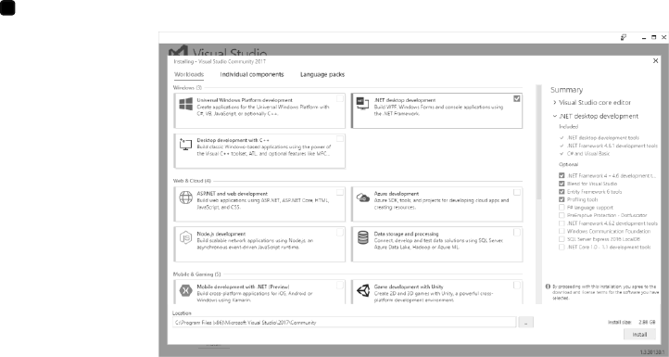Enable Windows Communication Foundation option
This screenshot has height=357, width=669.
point(562,231)
